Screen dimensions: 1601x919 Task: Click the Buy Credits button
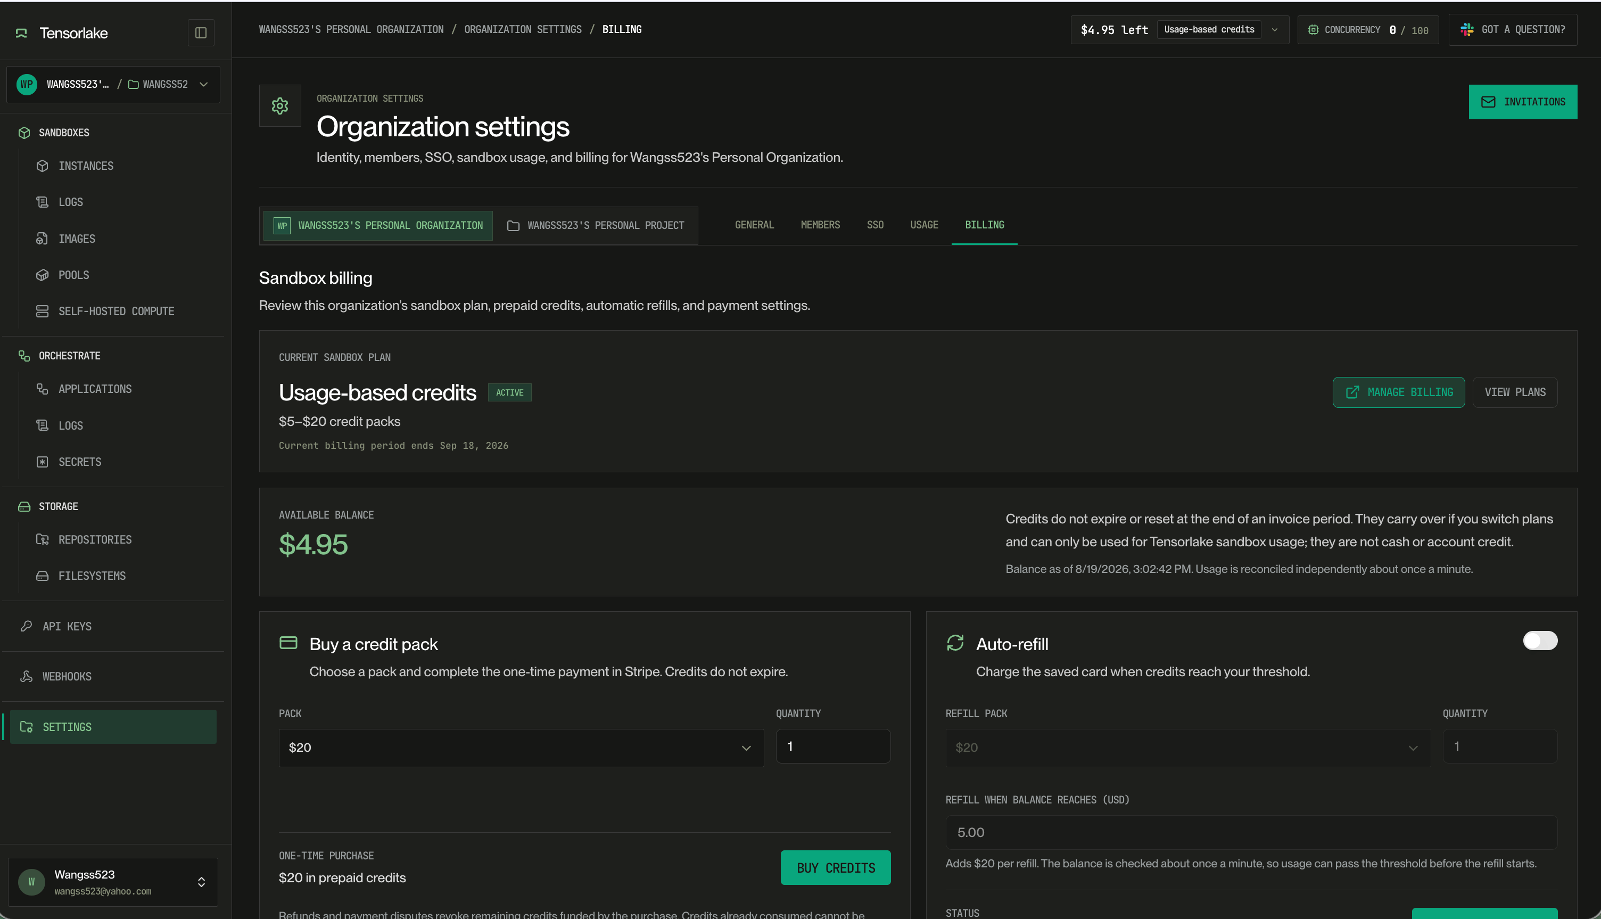coord(835,868)
